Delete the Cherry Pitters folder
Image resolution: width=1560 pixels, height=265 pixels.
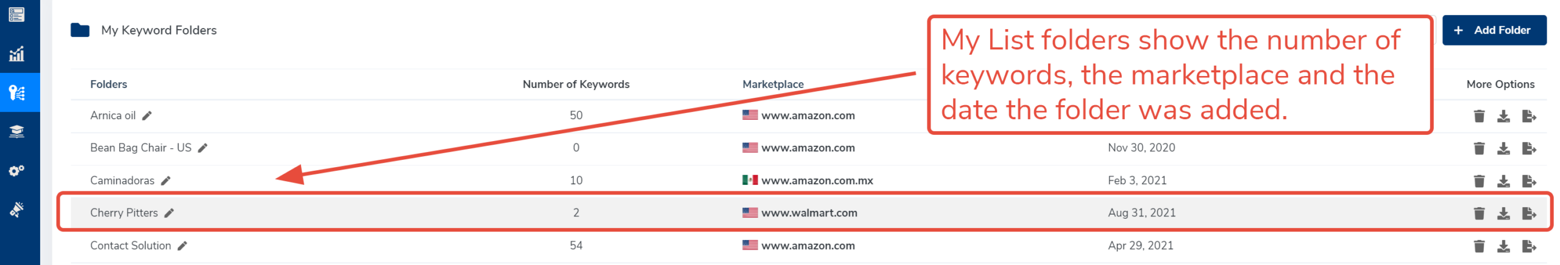pyautogui.click(x=1478, y=213)
